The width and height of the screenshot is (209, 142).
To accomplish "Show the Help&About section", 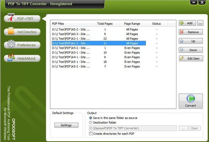I will tap(22, 58).
